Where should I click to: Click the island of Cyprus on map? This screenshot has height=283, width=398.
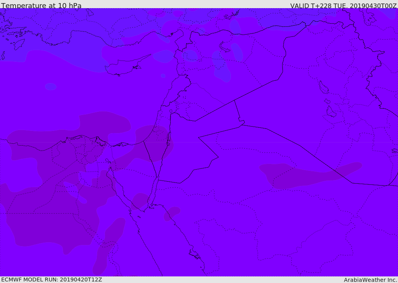pos(124,66)
